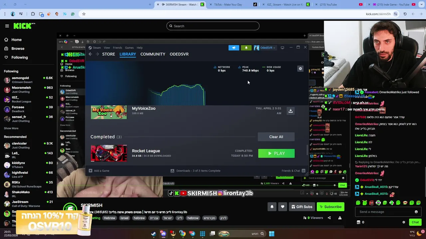This screenshot has width=426, height=239.
Task: Click Steam Big Picture mode icon
Action: (x=282, y=48)
